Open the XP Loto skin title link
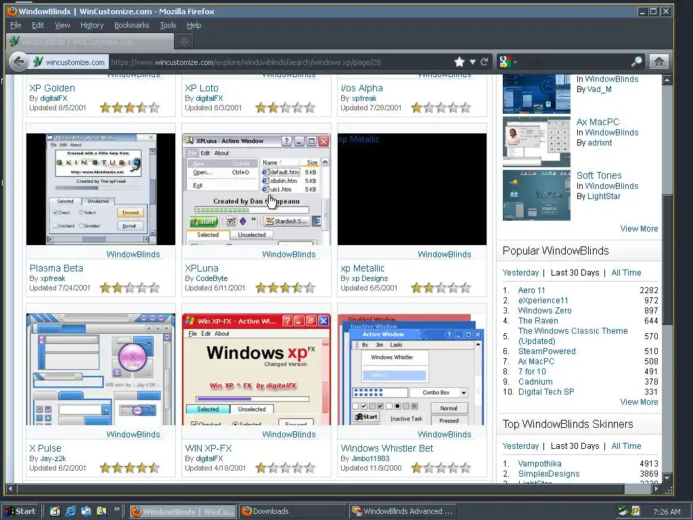The width and height of the screenshot is (693, 520). point(202,88)
